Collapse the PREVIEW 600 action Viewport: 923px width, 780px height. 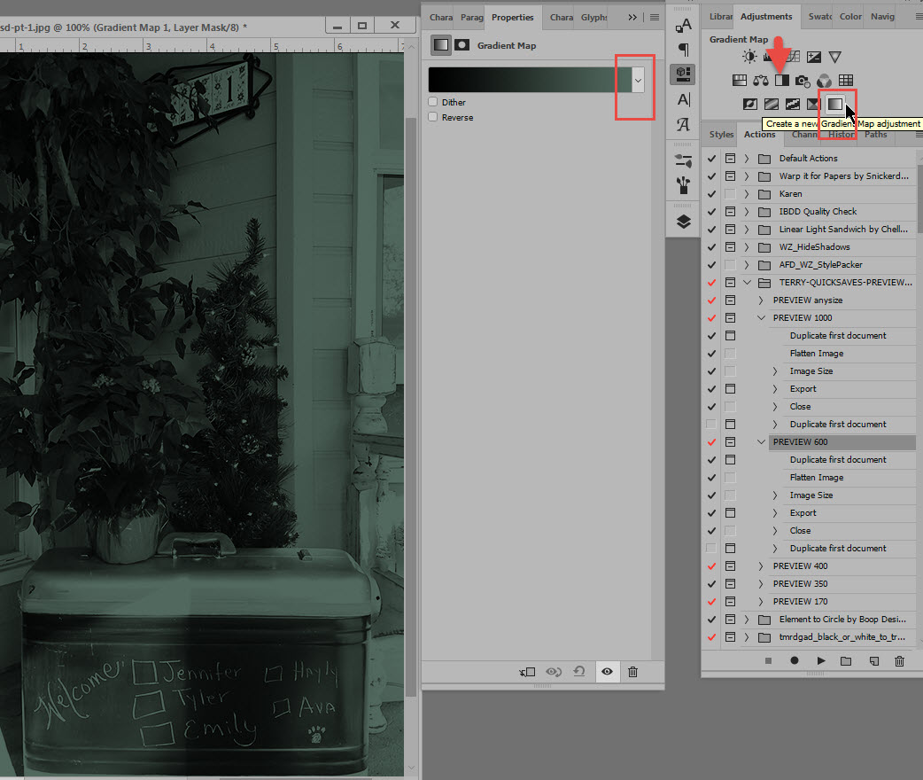pos(761,441)
